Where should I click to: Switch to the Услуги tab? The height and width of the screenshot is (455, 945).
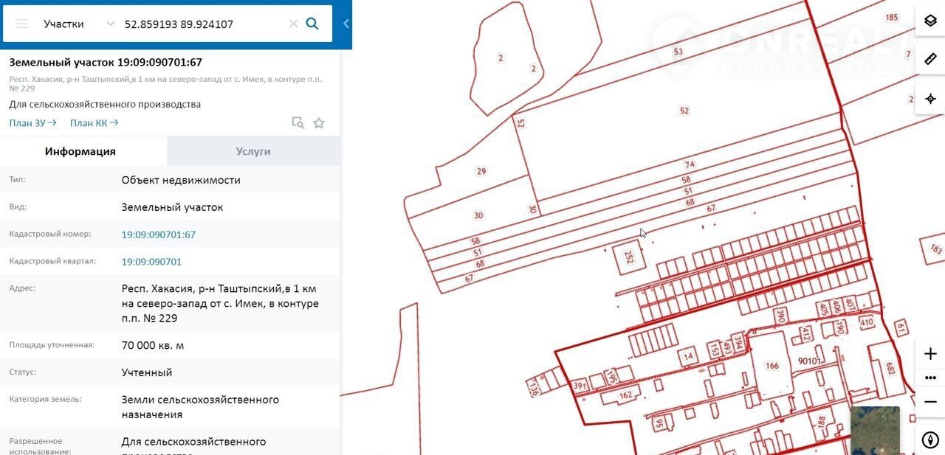click(x=253, y=151)
